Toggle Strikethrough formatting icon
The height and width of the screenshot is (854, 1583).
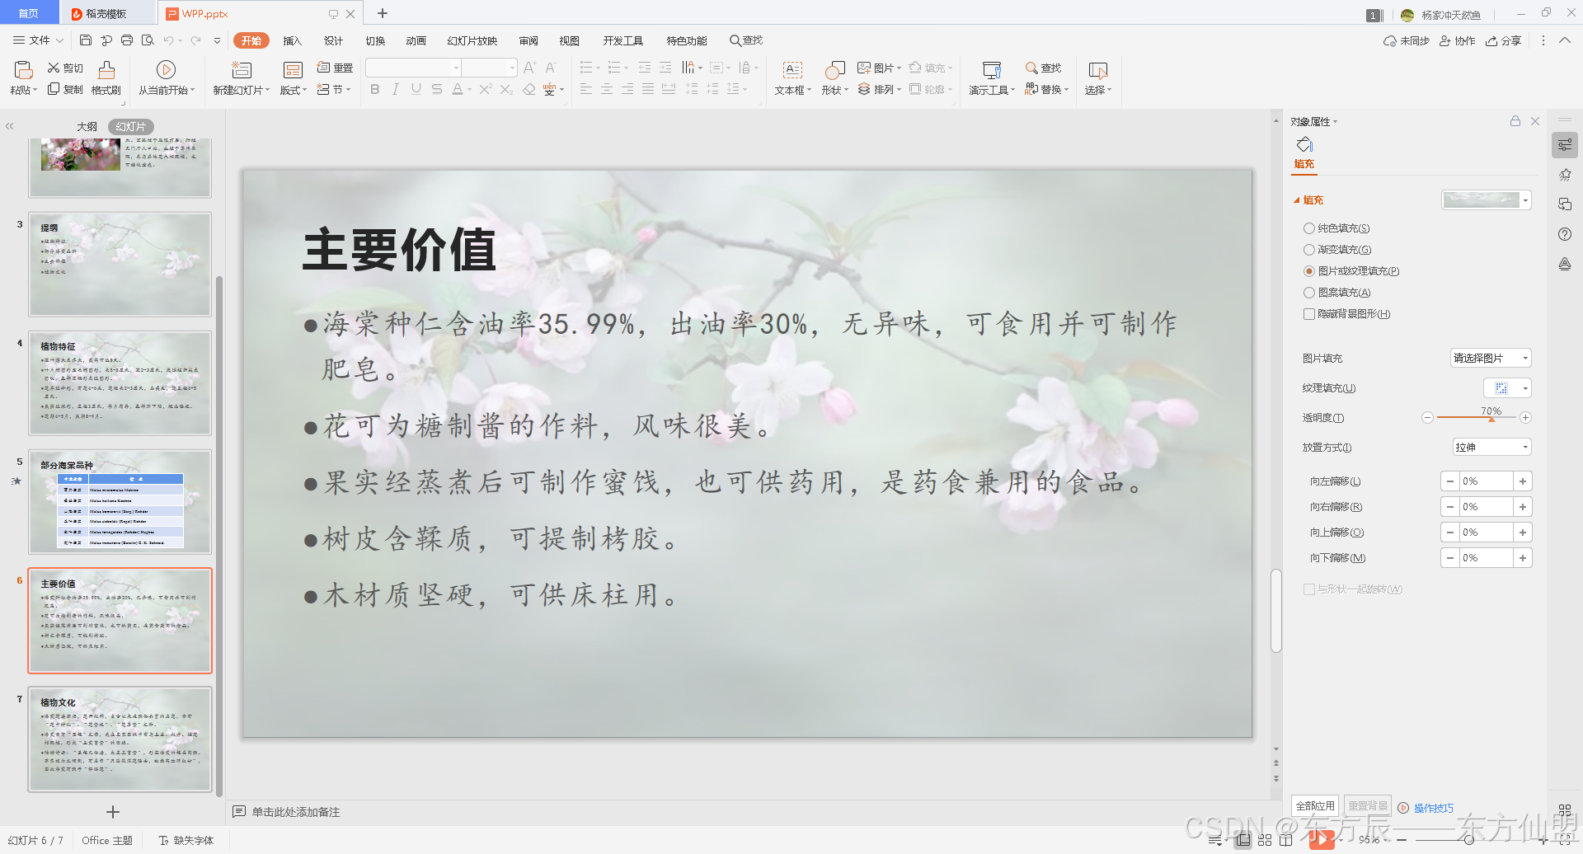pos(437,89)
